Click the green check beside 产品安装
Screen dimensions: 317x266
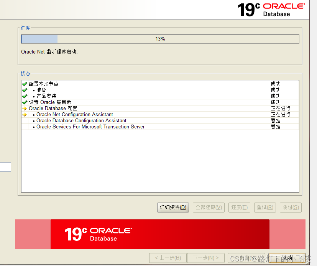(25, 96)
